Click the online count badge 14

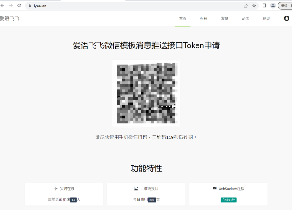73,200
